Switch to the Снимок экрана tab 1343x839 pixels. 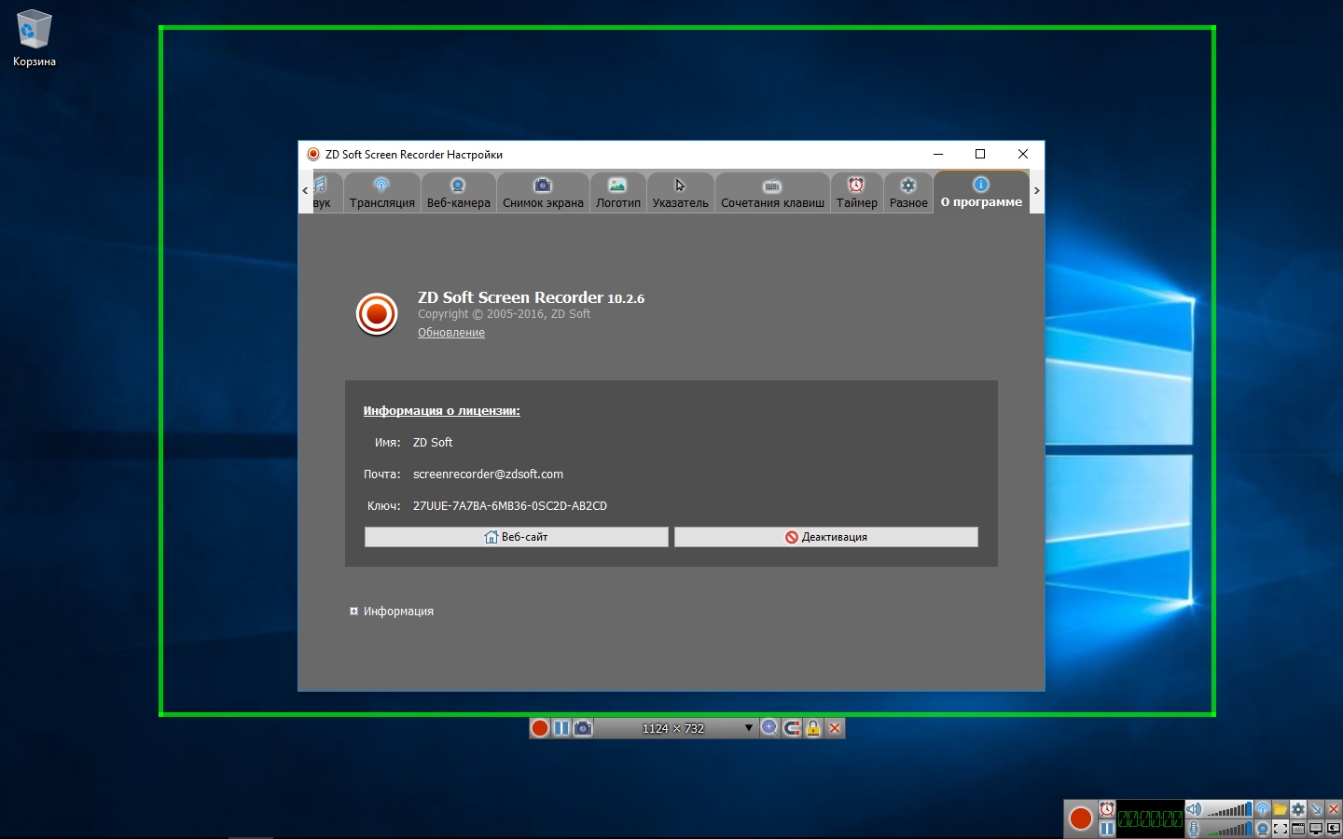click(543, 193)
